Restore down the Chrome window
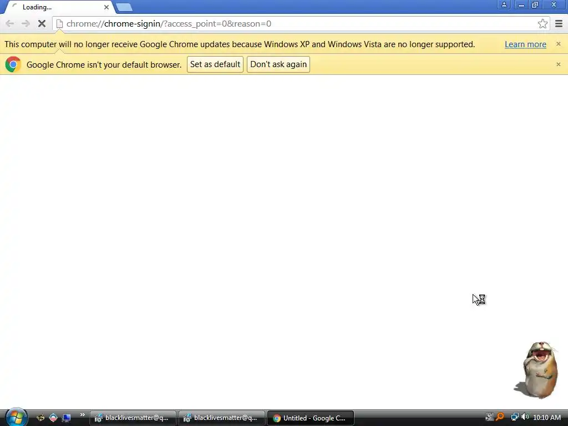568x426 pixels. pos(535,4)
